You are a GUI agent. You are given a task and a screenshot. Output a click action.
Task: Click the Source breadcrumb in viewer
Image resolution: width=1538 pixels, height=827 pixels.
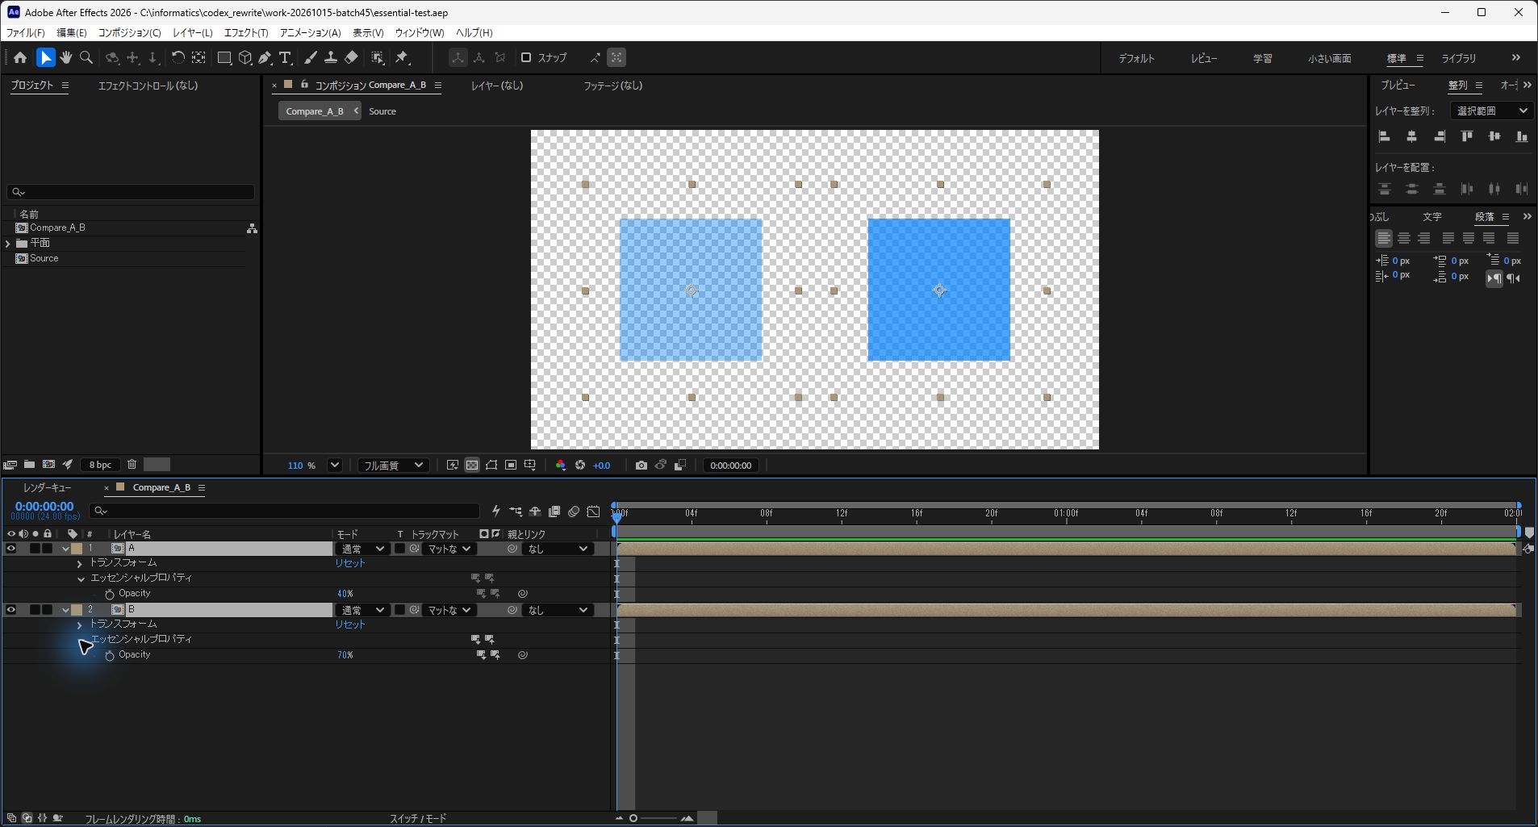tap(382, 111)
